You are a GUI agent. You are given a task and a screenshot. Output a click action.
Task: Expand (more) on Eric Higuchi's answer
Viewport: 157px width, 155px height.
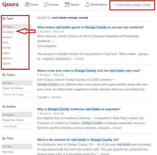coord(117,128)
